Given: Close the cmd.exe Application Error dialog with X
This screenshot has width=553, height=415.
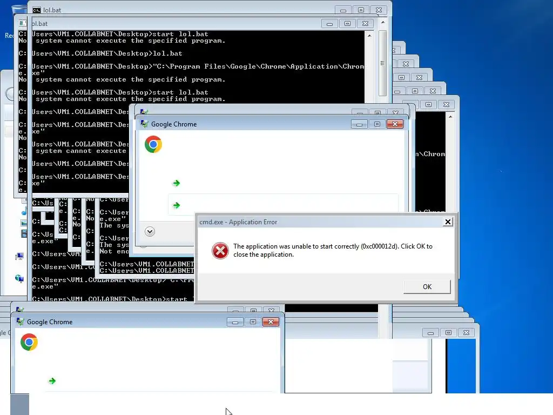Looking at the screenshot, I should [448, 222].
